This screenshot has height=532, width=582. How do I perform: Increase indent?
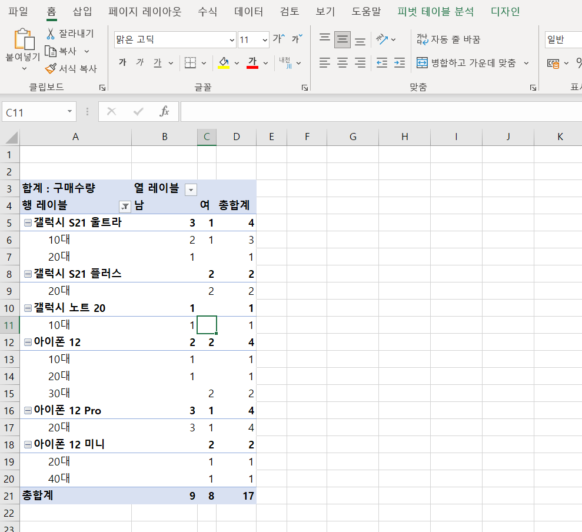click(400, 63)
